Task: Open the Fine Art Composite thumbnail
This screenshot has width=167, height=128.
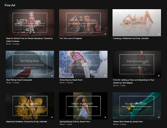Action: click(137, 64)
